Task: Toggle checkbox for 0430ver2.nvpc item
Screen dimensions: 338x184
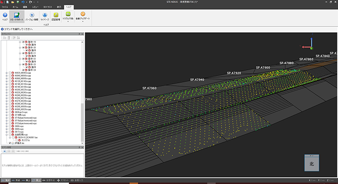Action: (10, 112)
